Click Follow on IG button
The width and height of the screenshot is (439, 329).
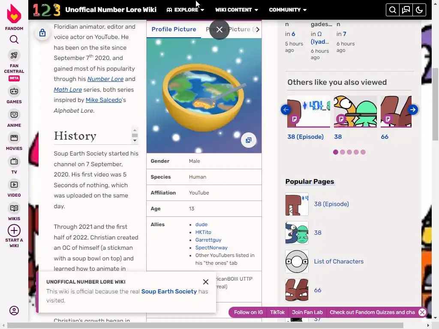(248, 312)
